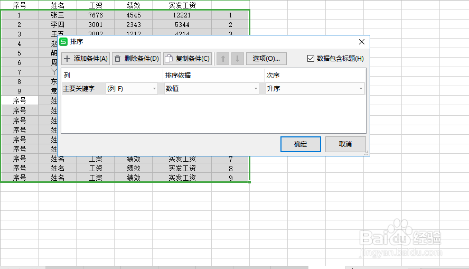Screen dimensions: 469x269
Task: Click the 姓名 cell in the last table row
Action: click(x=58, y=178)
